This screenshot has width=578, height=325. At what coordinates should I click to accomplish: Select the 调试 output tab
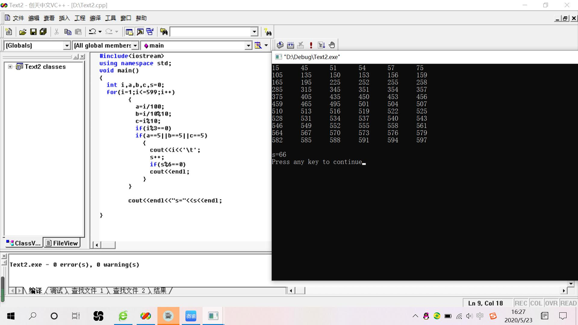[56, 291]
